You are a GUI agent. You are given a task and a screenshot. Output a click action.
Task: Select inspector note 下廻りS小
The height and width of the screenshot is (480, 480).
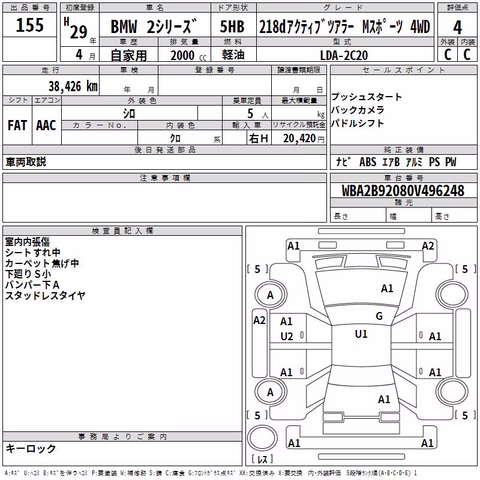click(28, 274)
